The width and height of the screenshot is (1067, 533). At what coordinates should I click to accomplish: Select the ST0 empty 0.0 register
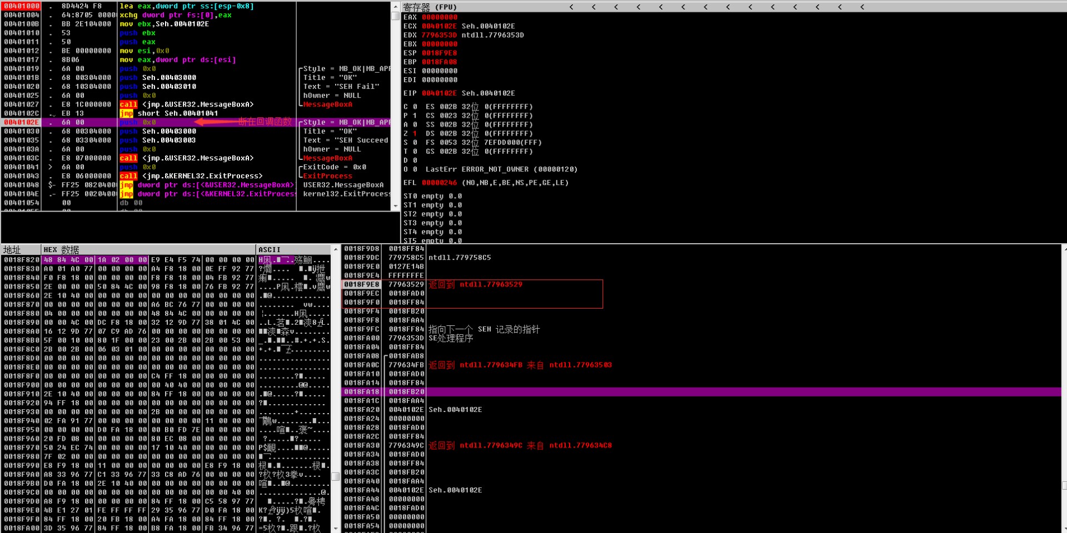coord(433,196)
